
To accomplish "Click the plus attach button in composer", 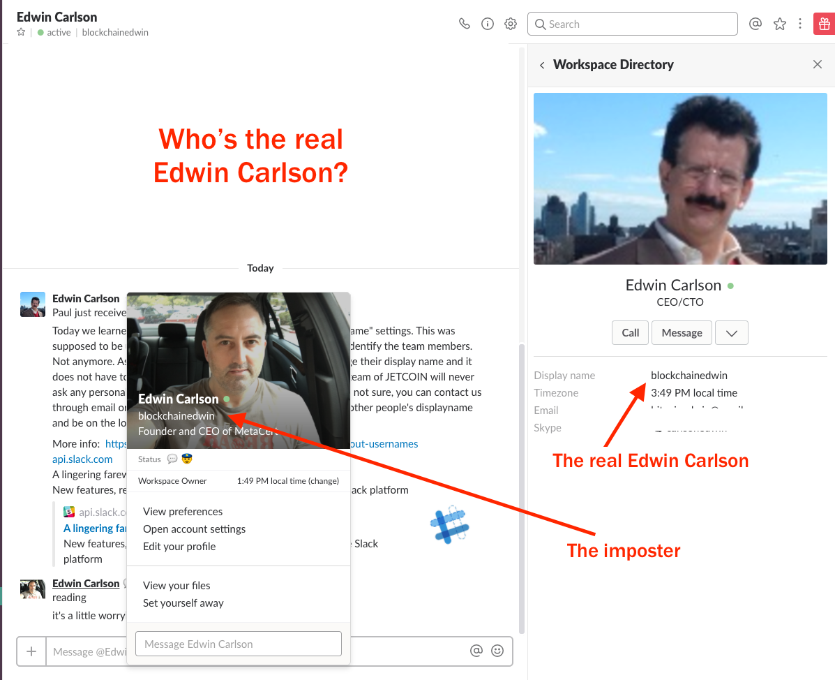I will coord(31,651).
